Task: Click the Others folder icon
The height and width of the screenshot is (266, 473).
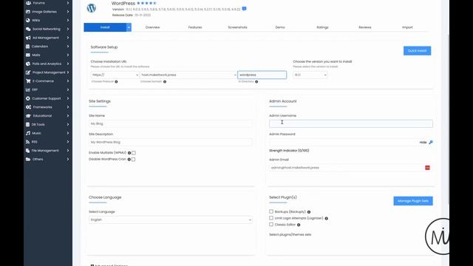Action: [x=28, y=160]
